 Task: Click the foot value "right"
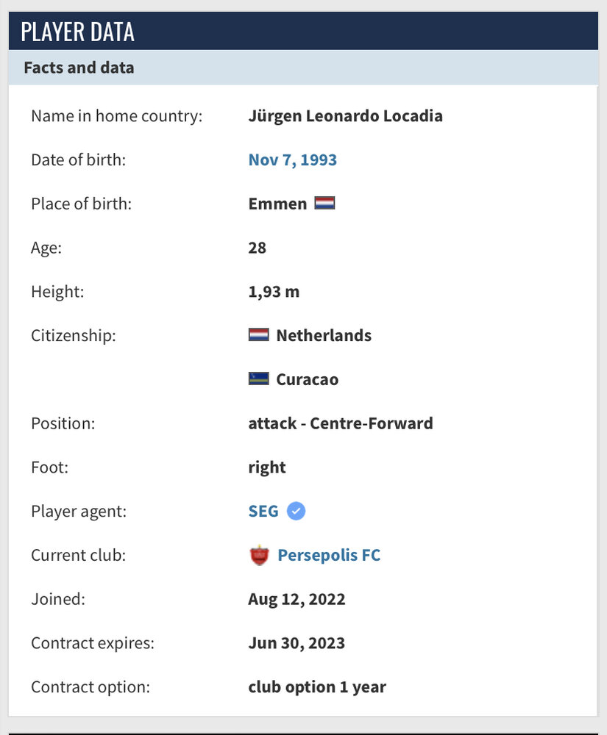(x=267, y=467)
